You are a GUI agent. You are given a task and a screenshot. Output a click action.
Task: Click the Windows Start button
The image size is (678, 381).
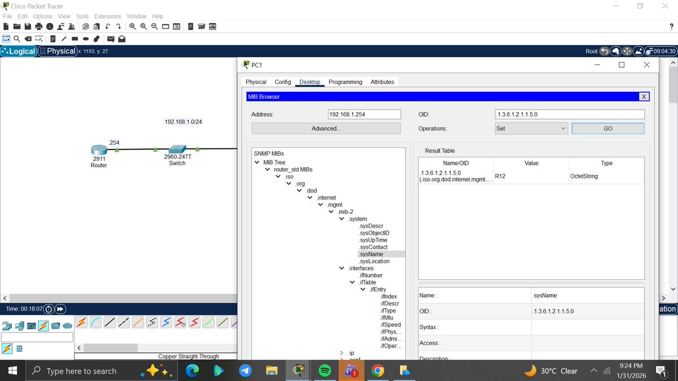point(13,371)
